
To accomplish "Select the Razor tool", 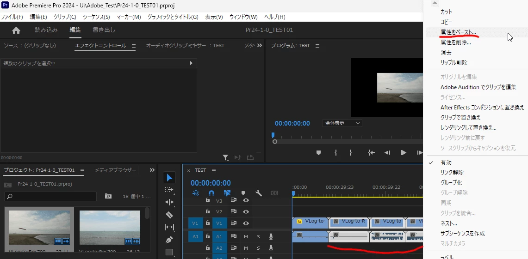I will pos(169,215).
